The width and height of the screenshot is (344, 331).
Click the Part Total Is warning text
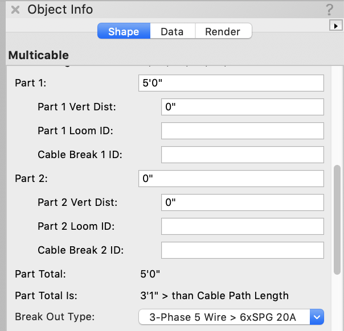214,296
